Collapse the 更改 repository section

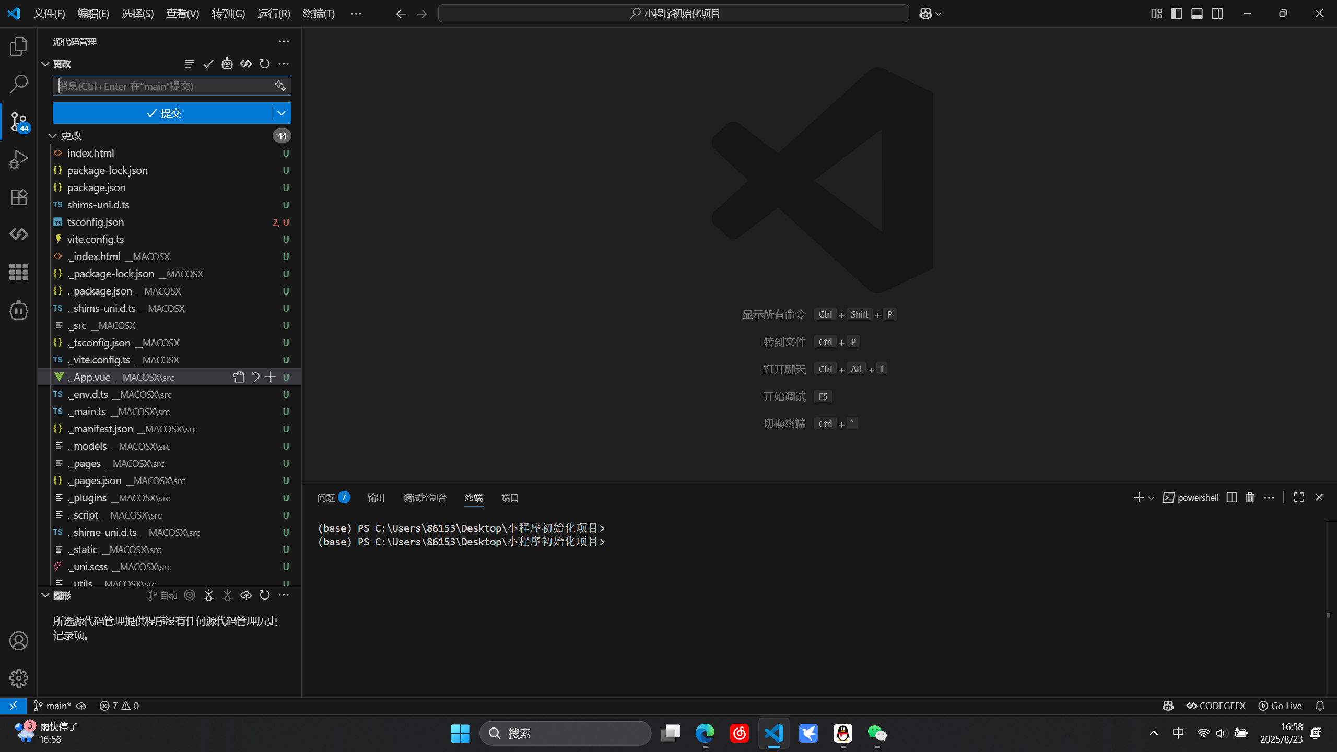pyautogui.click(x=45, y=64)
